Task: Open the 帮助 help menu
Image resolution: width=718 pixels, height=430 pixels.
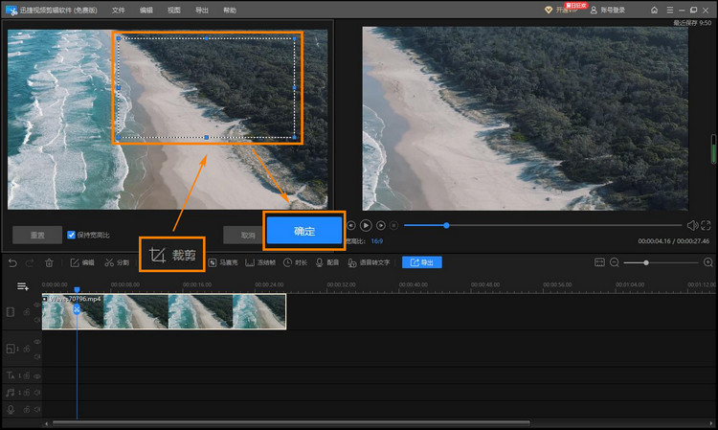Action: (x=230, y=11)
